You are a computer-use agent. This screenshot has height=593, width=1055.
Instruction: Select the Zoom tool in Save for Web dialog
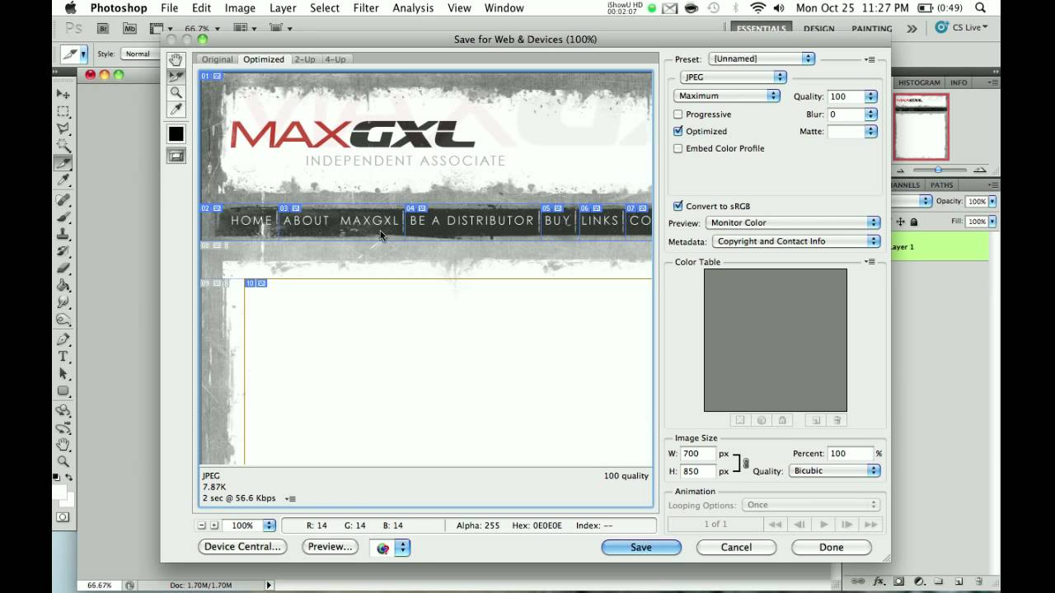pyautogui.click(x=176, y=93)
